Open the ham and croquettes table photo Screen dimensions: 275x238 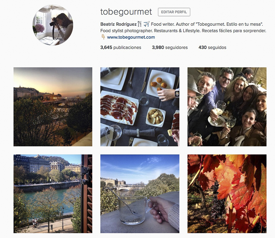point(140,107)
